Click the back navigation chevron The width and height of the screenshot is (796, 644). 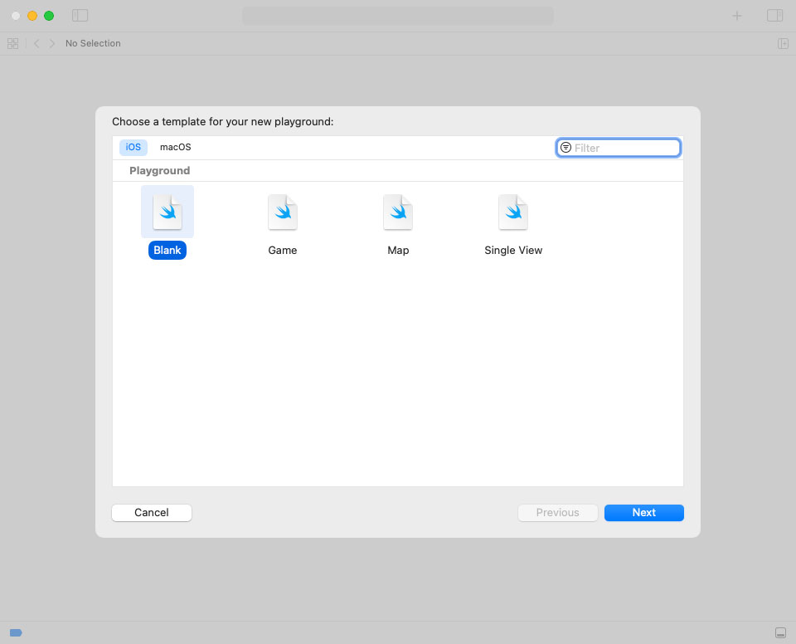pos(36,42)
